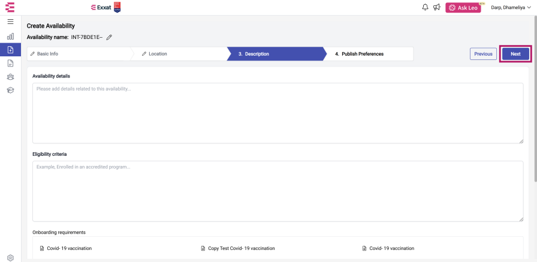Screen dimensions: 537x262
Task: Click the Next button
Action: 515,54
